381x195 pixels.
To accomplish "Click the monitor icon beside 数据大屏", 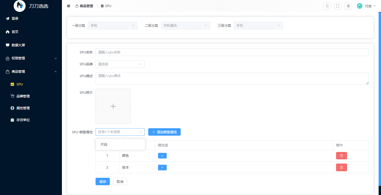I will click(7, 45).
